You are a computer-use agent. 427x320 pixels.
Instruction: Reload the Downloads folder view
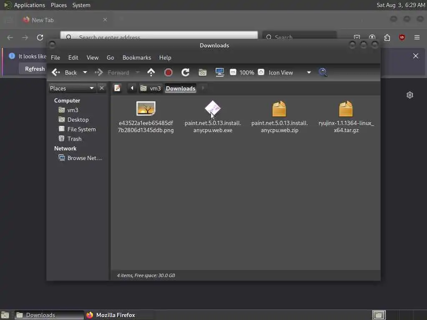(186, 72)
